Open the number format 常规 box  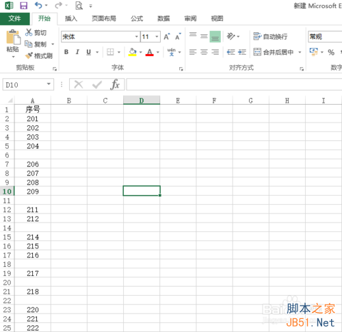point(325,36)
